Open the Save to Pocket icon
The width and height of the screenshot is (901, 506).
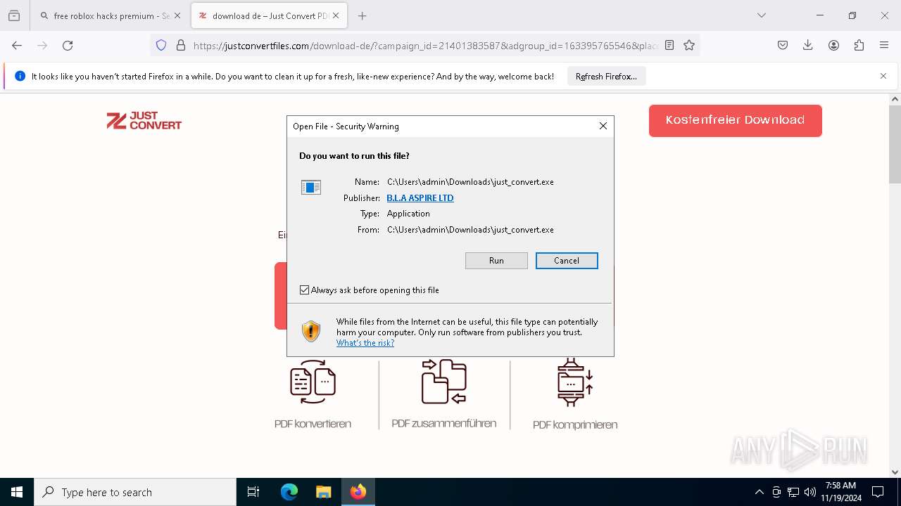tap(783, 46)
